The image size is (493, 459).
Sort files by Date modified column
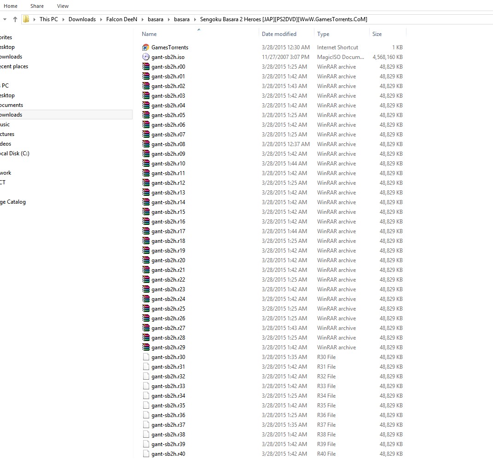coord(279,34)
